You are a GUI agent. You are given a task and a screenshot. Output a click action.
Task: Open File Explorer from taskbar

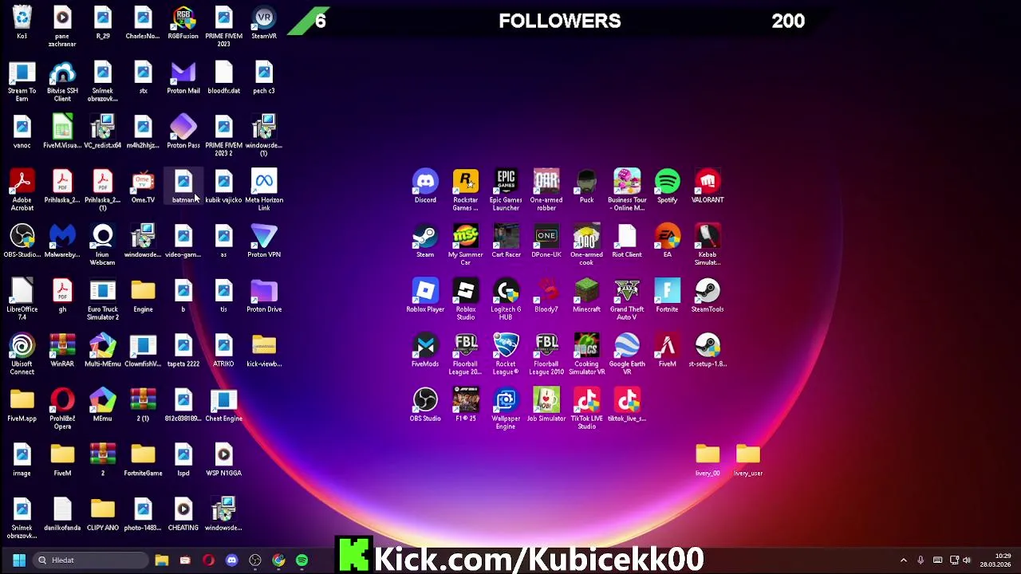click(162, 560)
